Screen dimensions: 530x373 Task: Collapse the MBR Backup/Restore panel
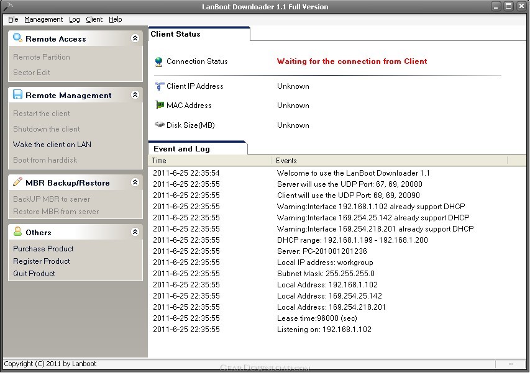pyautogui.click(x=135, y=182)
